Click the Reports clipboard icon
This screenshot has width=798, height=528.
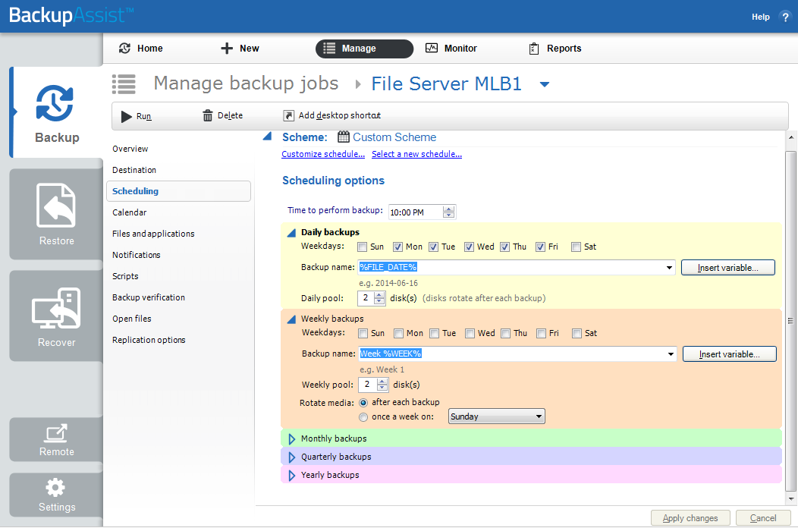pyautogui.click(x=534, y=49)
